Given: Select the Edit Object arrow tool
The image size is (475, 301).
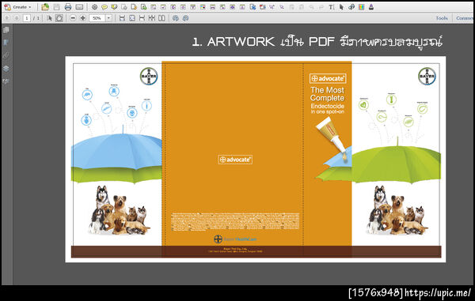Looking at the screenshot, I should tap(342, 7).
